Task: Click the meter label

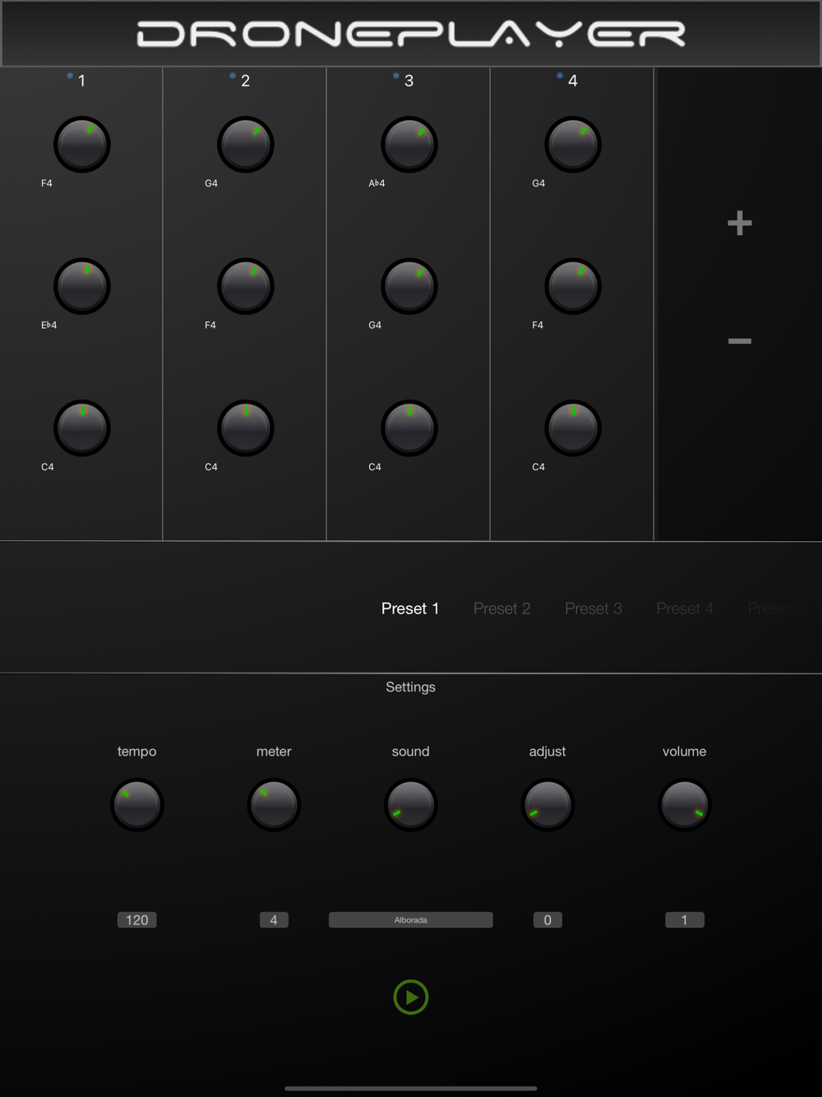Action: (x=274, y=751)
